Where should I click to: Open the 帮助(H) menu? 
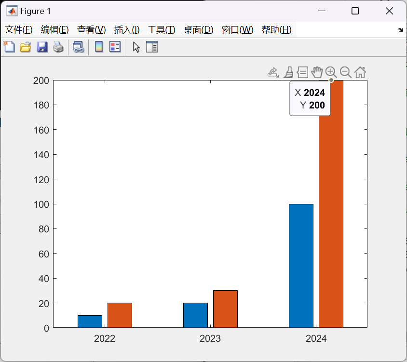(276, 30)
